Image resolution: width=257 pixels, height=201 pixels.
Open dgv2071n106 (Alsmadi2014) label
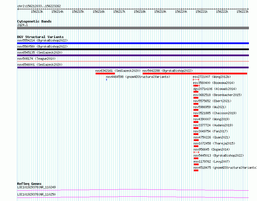coord(215,89)
